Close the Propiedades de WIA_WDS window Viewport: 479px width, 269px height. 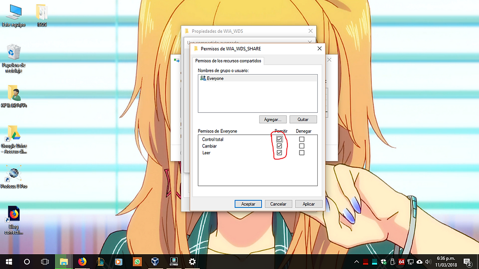click(310, 31)
